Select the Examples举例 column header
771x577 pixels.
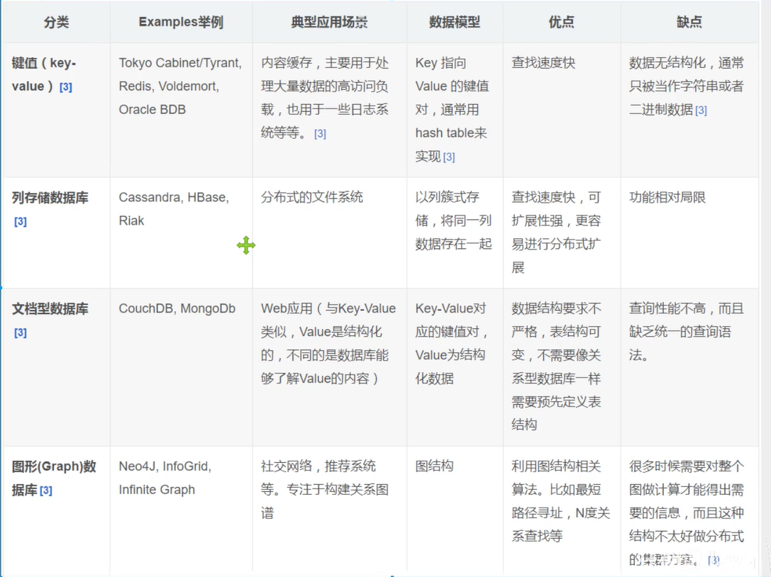[x=180, y=22]
